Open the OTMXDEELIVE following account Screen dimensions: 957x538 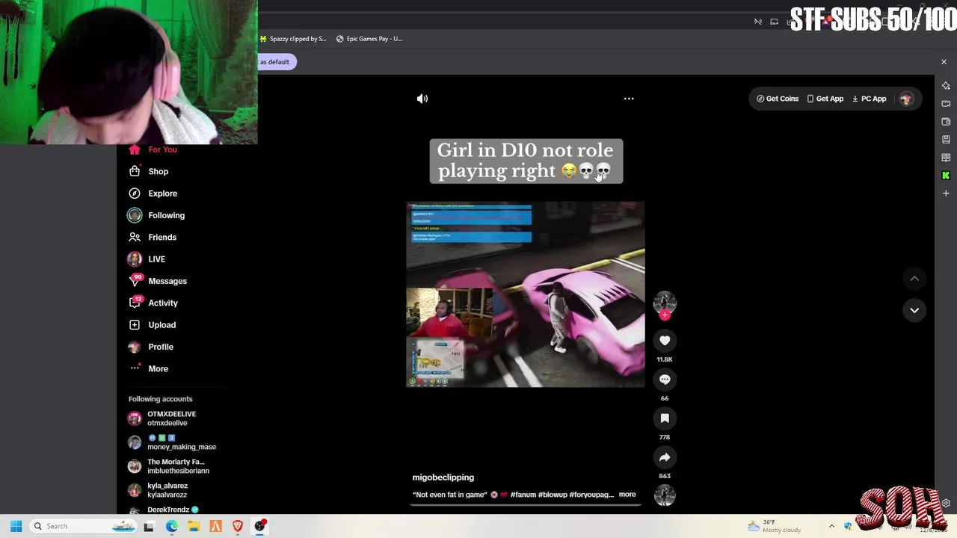click(x=171, y=418)
